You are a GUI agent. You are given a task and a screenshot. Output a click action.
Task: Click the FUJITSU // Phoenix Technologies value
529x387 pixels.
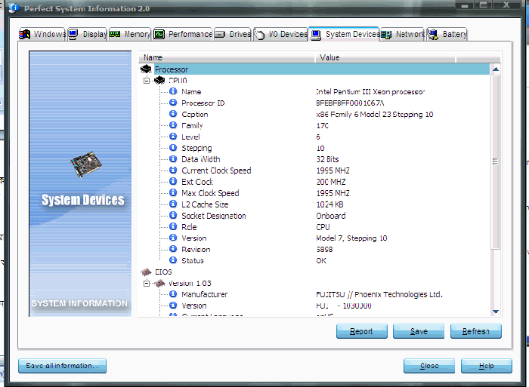(x=379, y=294)
